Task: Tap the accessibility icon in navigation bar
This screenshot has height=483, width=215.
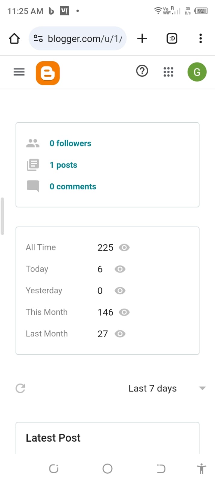Action: click(x=201, y=469)
